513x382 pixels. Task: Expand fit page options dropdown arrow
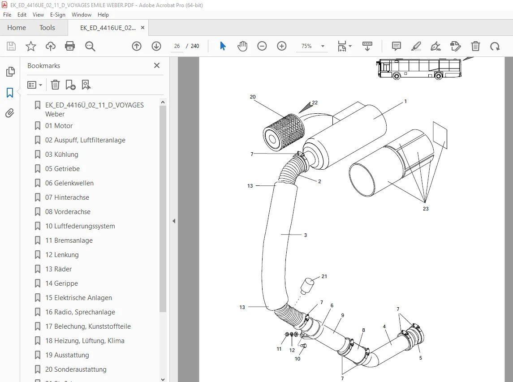coord(350,46)
